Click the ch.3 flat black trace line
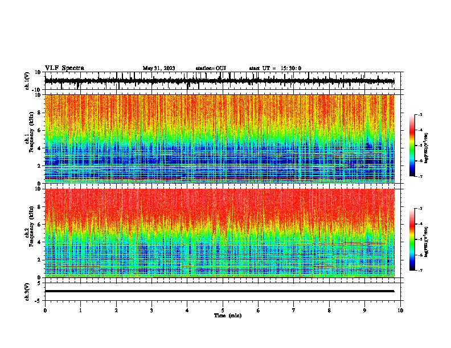Screen dimensions: 451x348 219,291
